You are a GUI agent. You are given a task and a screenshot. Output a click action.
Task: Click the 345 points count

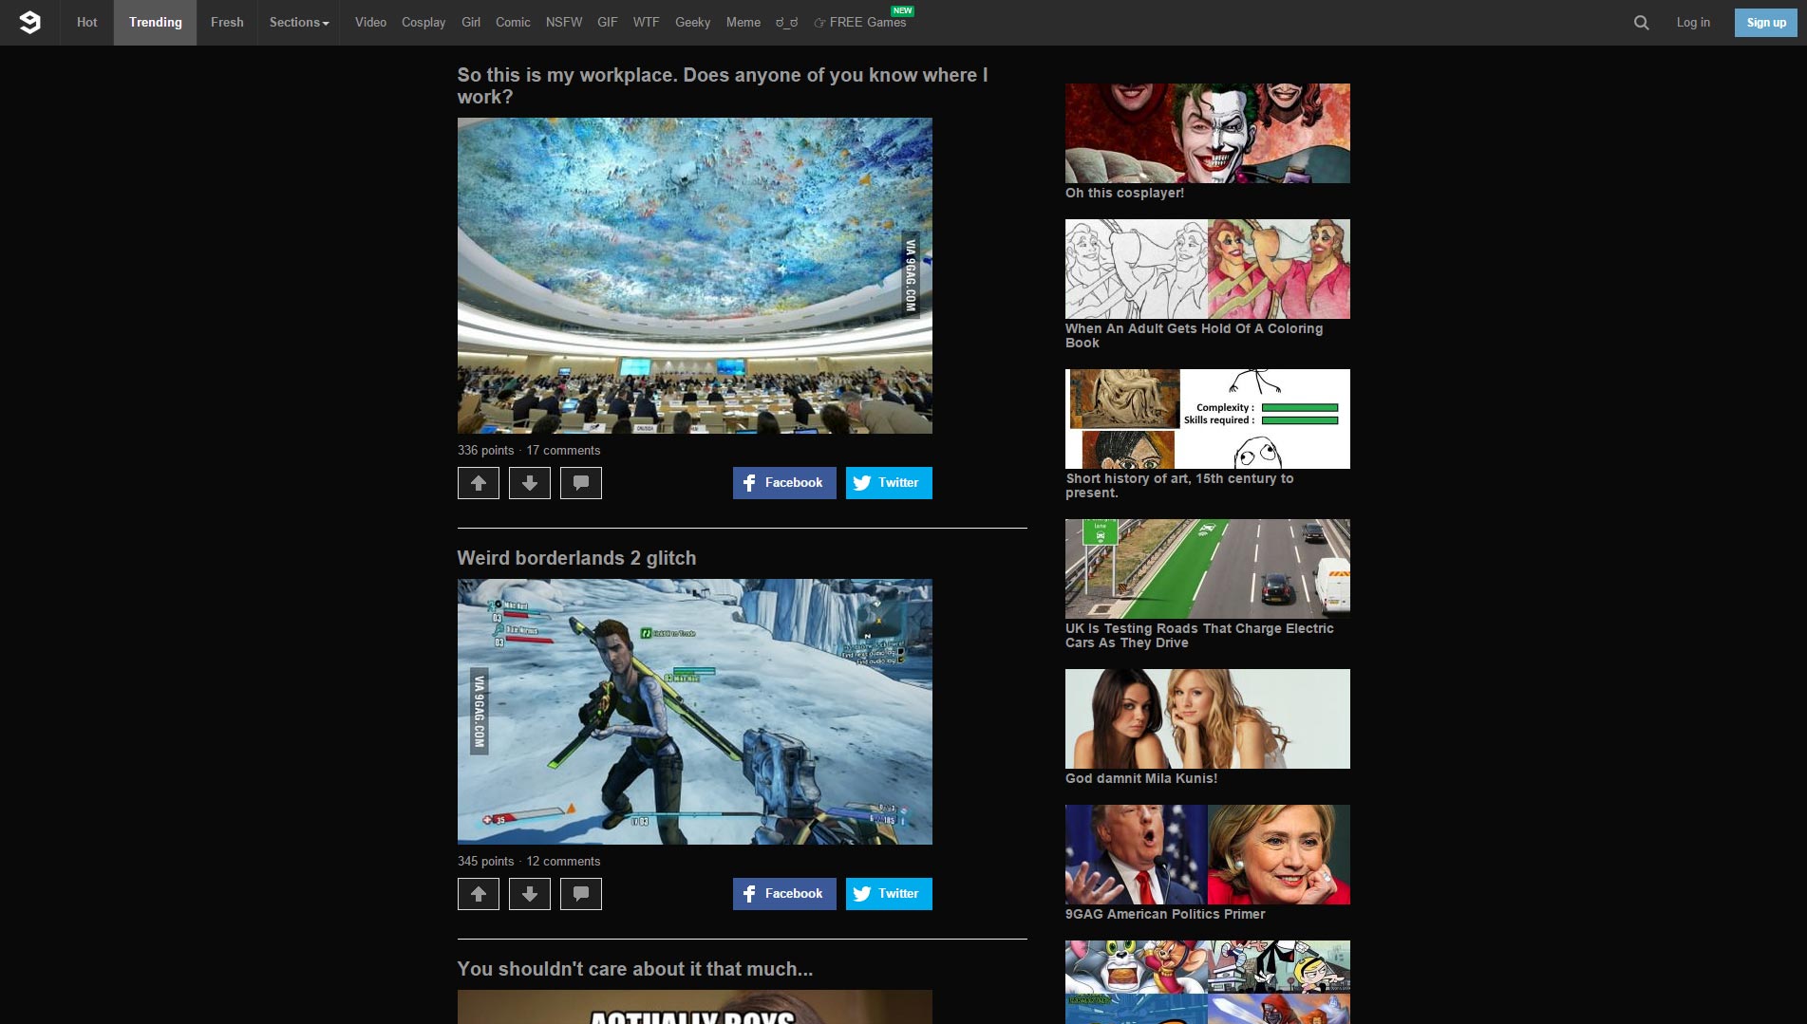[x=485, y=862]
